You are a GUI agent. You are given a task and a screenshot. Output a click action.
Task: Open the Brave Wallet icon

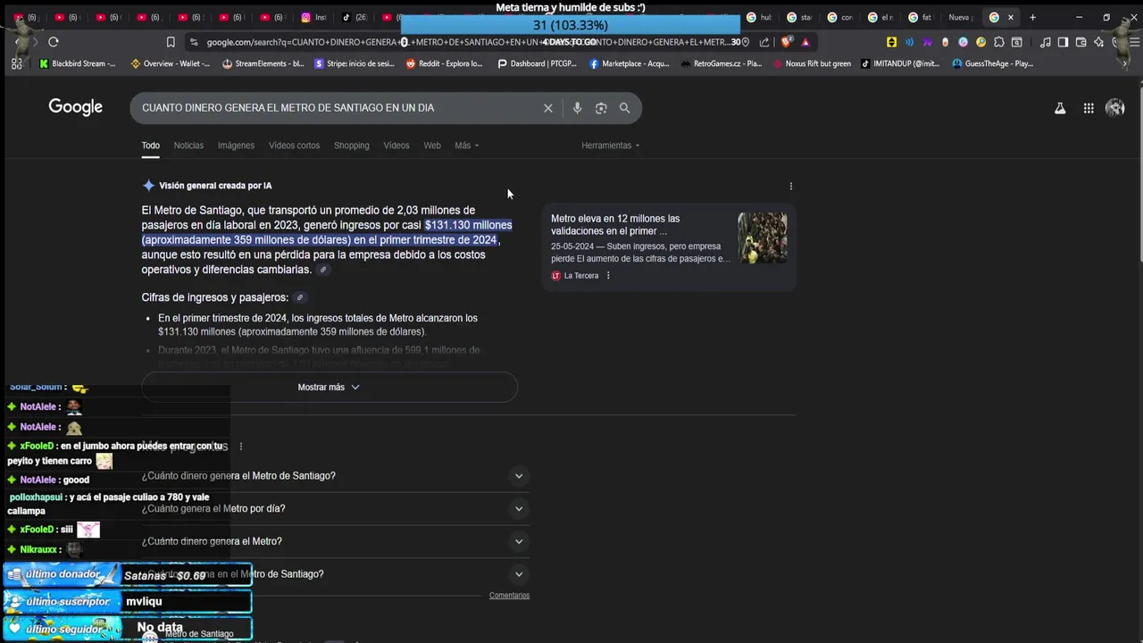1080,42
